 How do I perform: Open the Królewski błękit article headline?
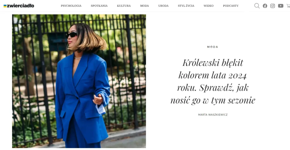213,82
